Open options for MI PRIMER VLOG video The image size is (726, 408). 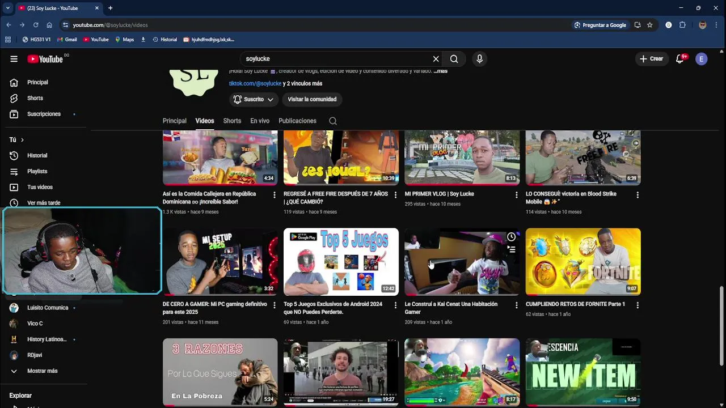[516, 195]
